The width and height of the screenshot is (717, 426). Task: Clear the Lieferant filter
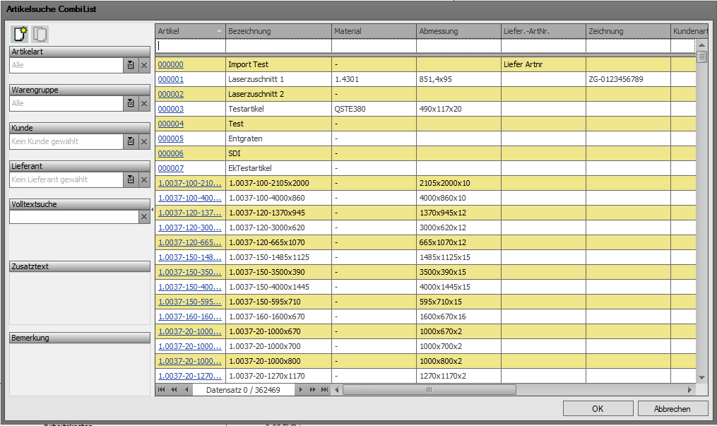144,179
